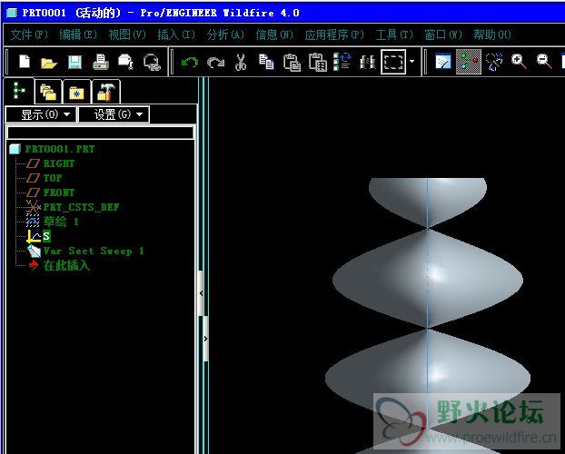Click the Regenerate model icon
The image size is (565, 454).
point(342,61)
